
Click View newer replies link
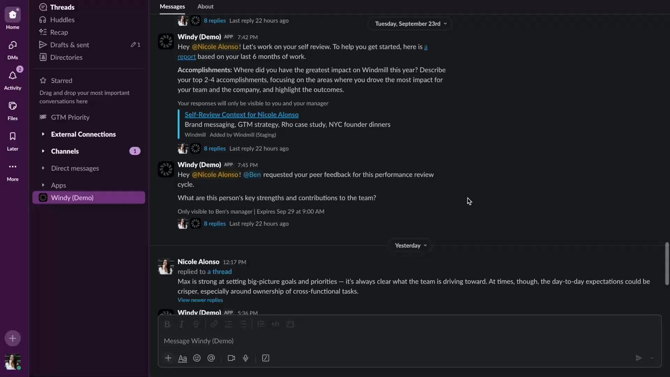tap(200, 300)
